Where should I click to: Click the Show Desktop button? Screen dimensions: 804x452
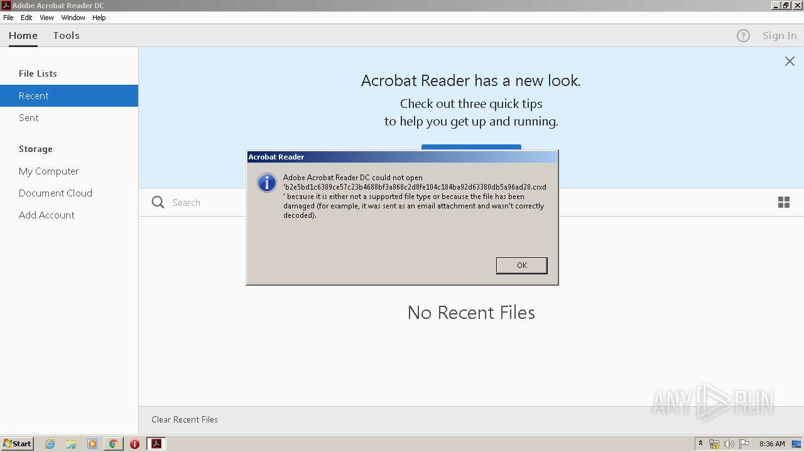click(x=797, y=444)
